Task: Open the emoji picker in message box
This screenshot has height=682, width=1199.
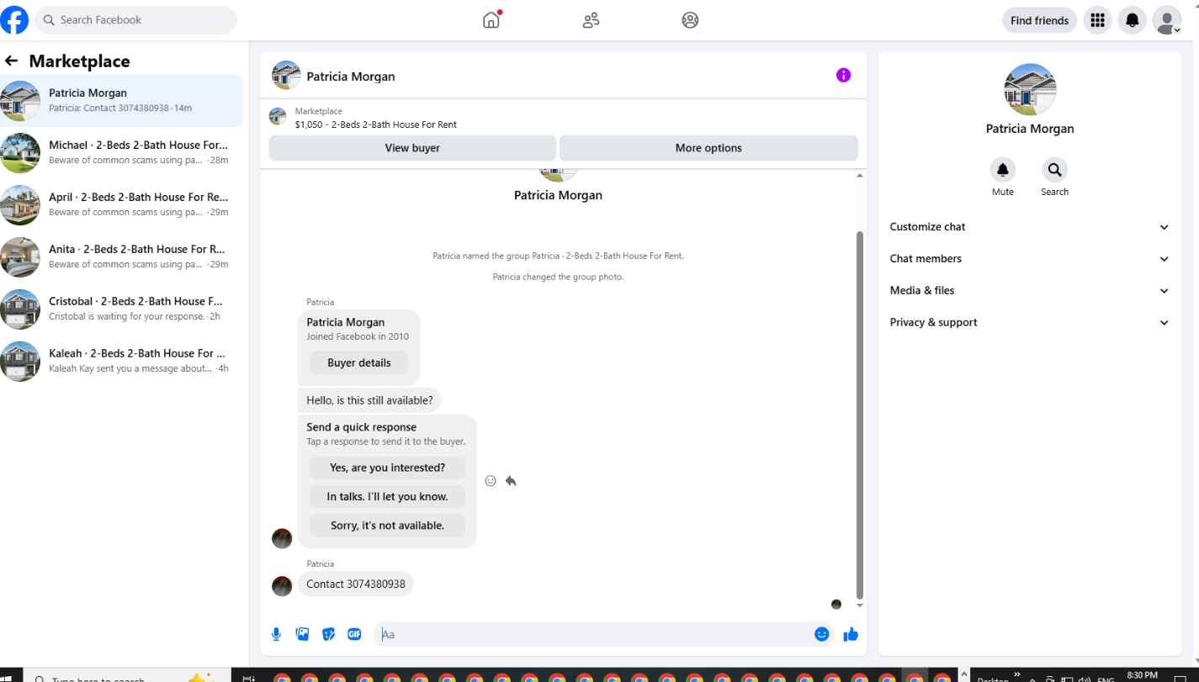Action: point(822,634)
